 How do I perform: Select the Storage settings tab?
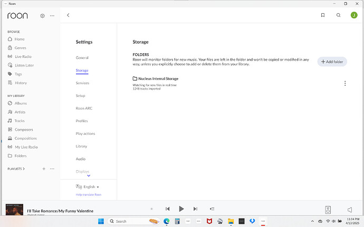pos(82,70)
